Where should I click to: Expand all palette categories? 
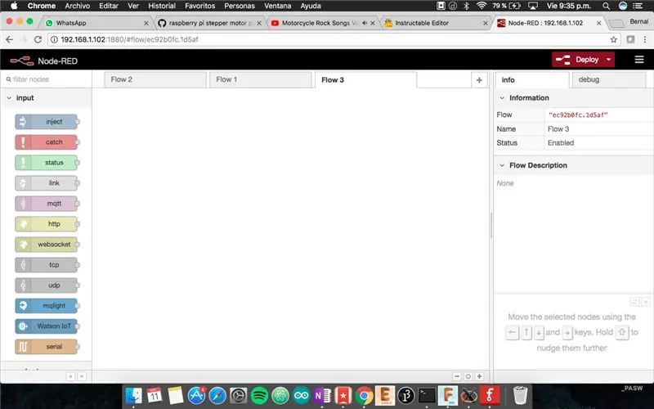[x=83, y=376]
